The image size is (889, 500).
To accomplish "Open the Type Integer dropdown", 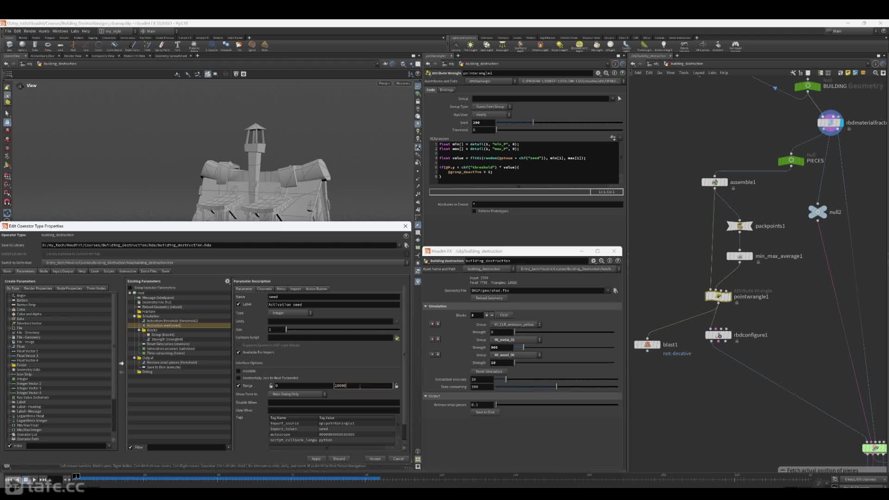I will point(290,313).
